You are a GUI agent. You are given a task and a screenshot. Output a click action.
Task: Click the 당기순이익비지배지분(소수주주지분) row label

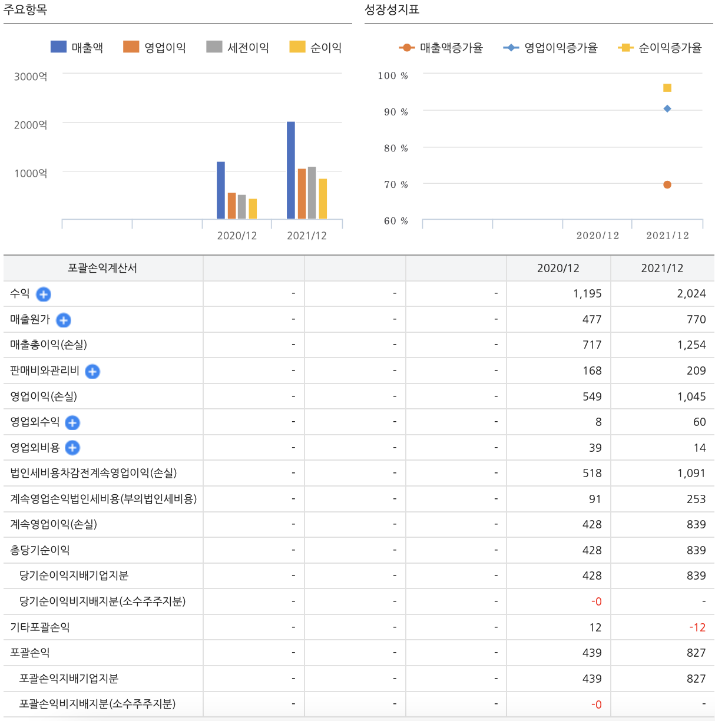click(x=102, y=601)
